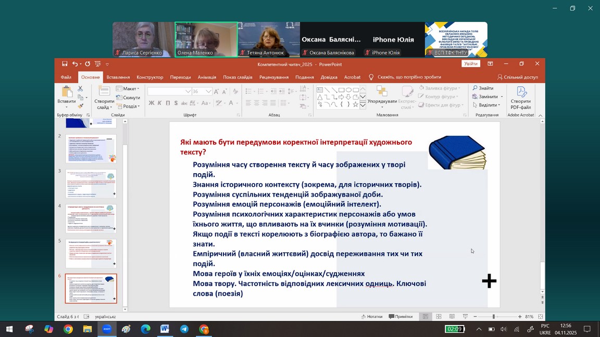
Task: Open the font size dropdown showing 36
Action: (208, 91)
